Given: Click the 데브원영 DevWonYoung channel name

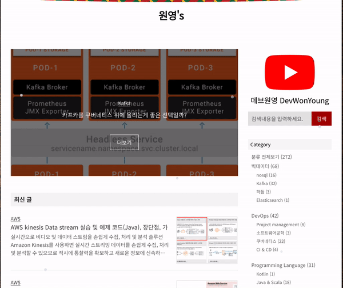Looking at the screenshot, I should point(290,101).
